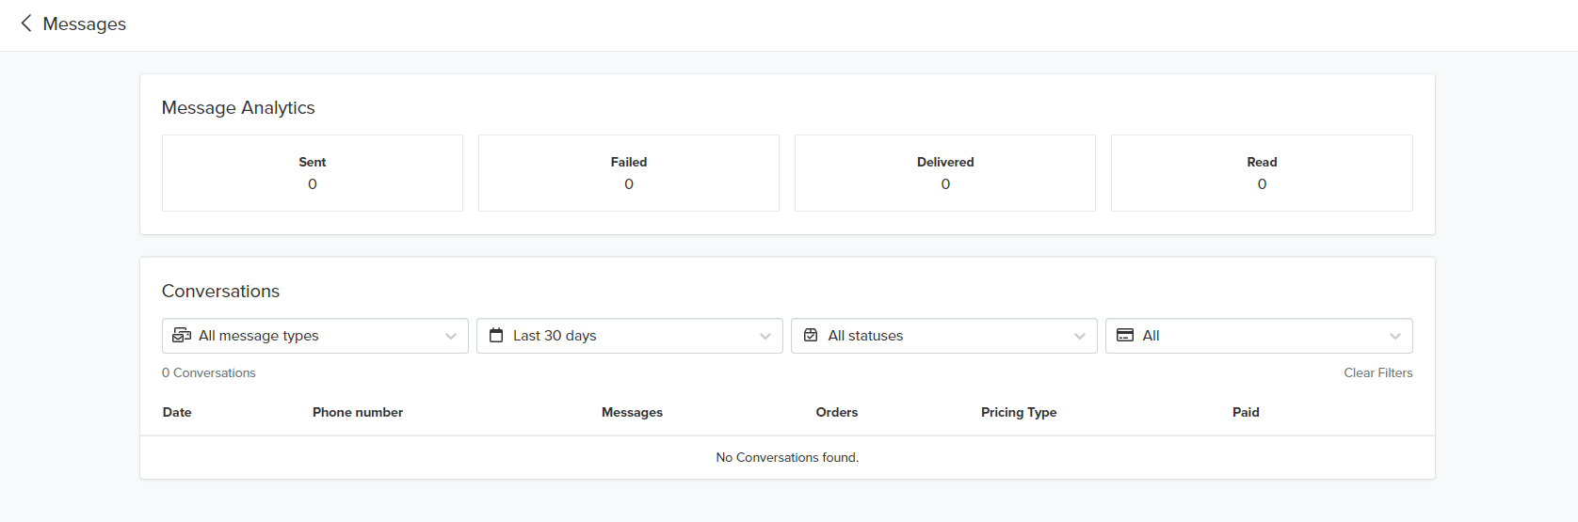
Task: Click the Orders column header
Action: (836, 412)
